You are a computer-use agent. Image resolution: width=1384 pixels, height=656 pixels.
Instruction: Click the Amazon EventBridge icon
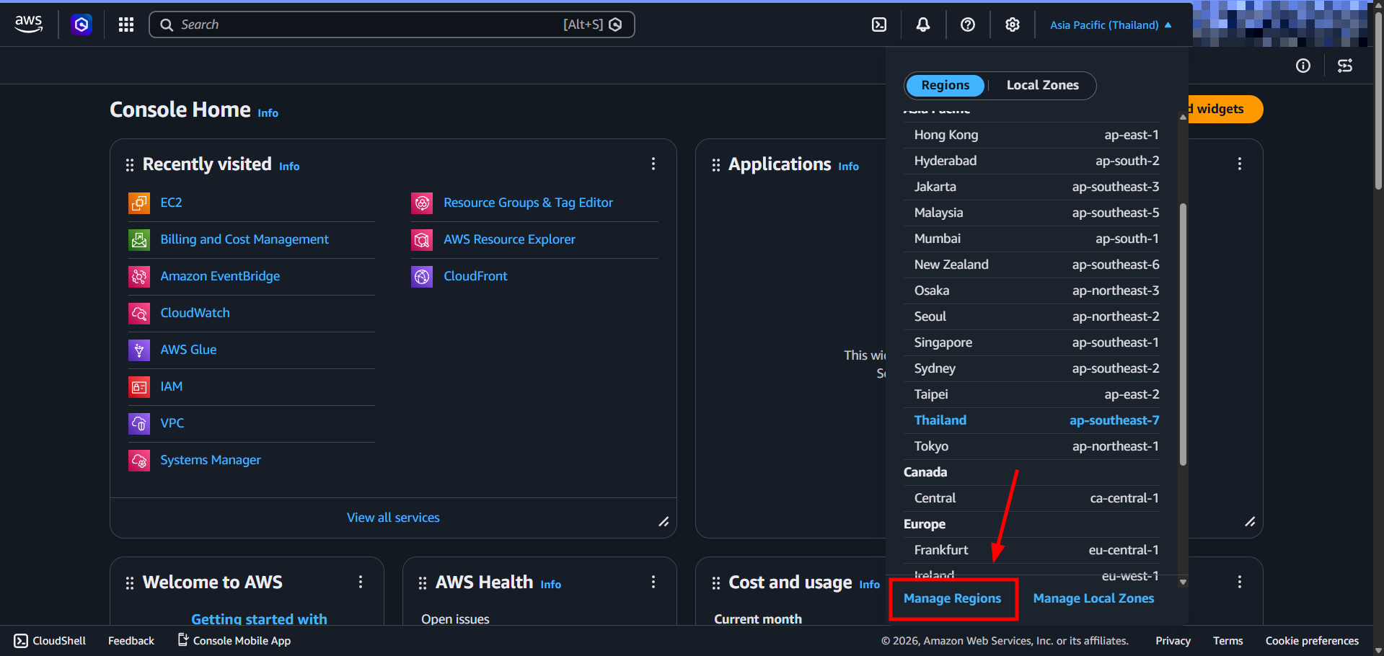tap(139, 276)
